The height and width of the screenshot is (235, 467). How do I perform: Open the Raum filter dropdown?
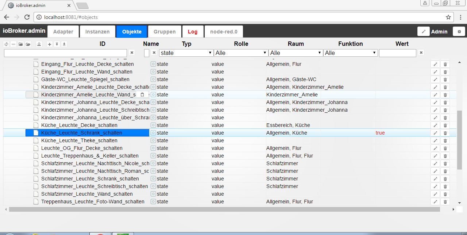coord(296,53)
